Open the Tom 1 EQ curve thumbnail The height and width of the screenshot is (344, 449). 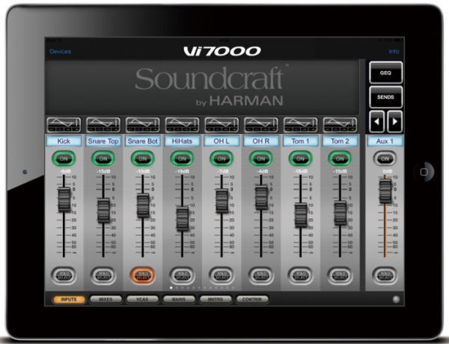pos(300,124)
